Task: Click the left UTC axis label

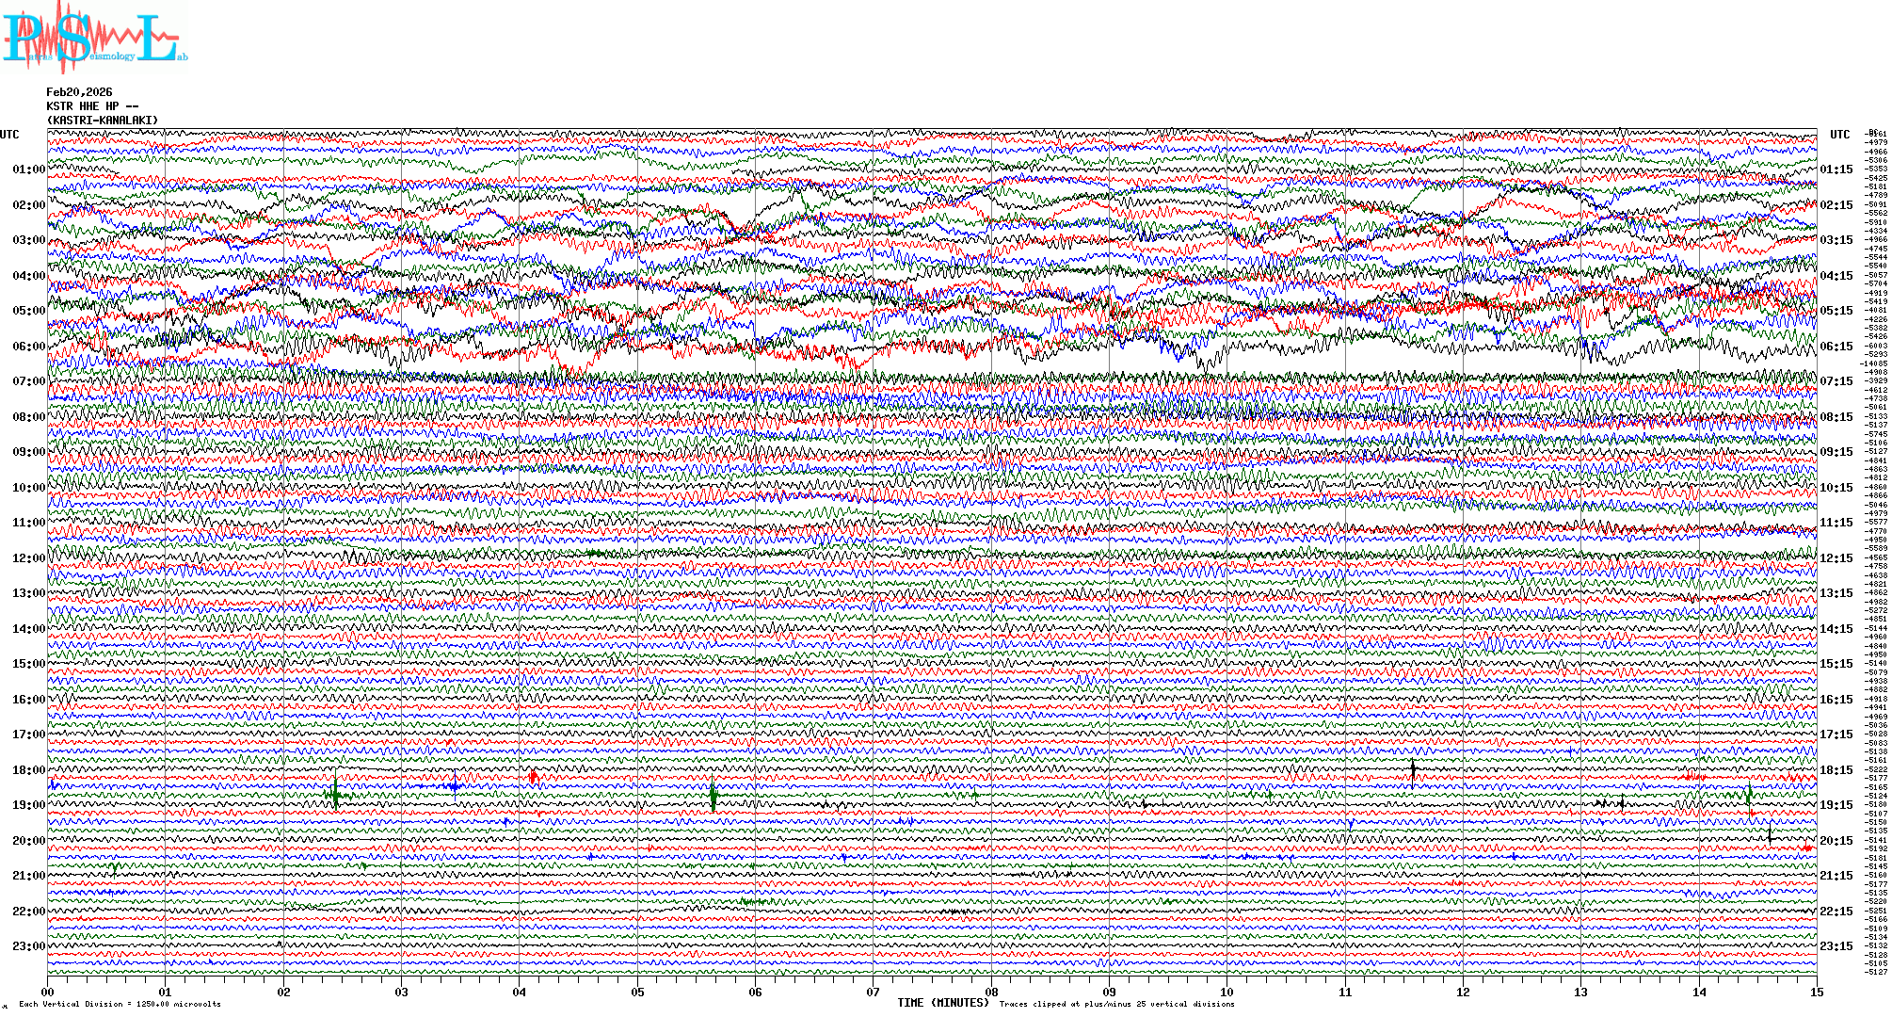Action: tap(9, 135)
